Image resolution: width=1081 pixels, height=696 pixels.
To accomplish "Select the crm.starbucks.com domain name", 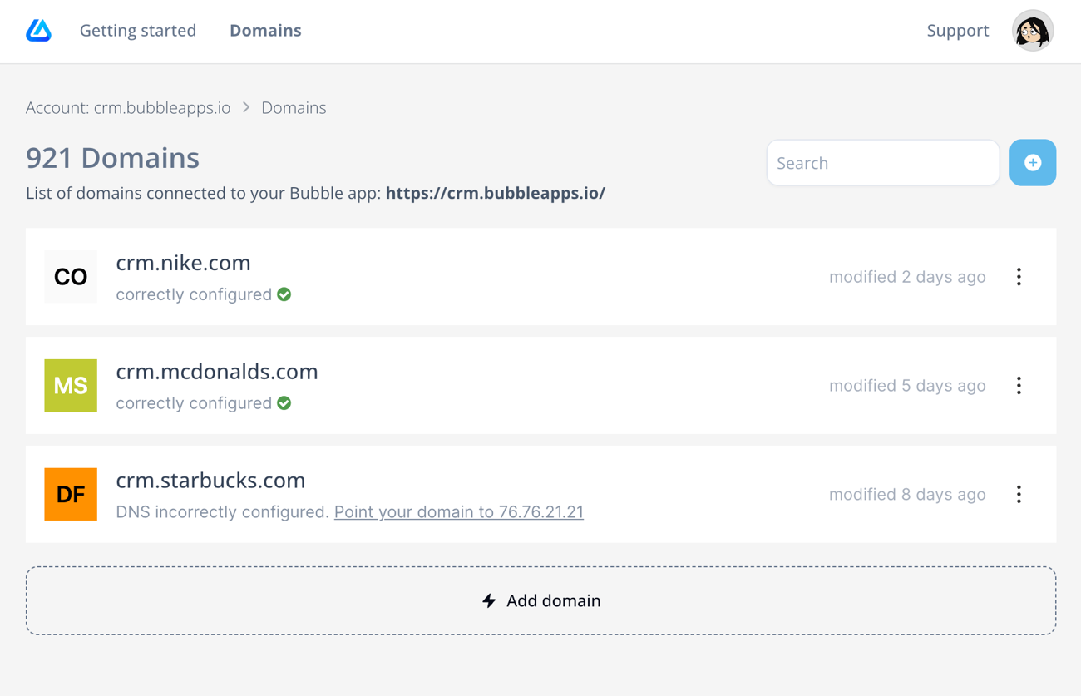I will [210, 481].
